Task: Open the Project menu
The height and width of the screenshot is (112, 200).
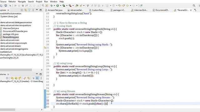Action: point(39,2)
